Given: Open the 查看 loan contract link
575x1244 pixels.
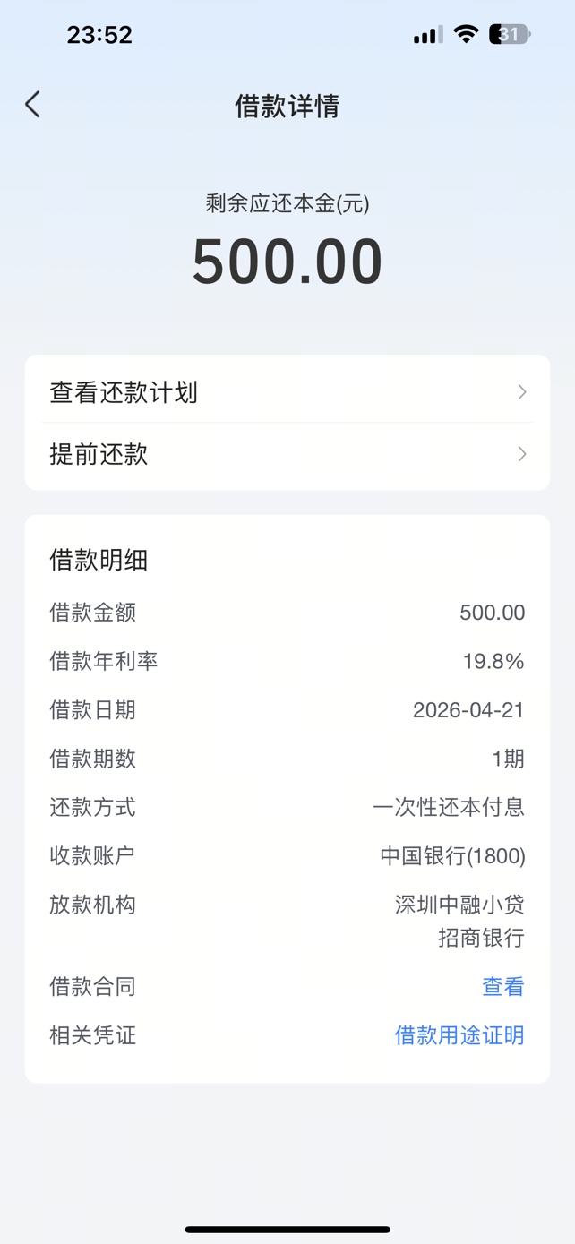Looking at the screenshot, I should [502, 987].
